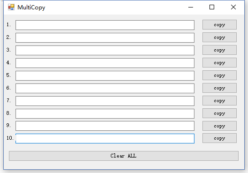
Task: Copy the text from row 6
Action: click(219, 88)
